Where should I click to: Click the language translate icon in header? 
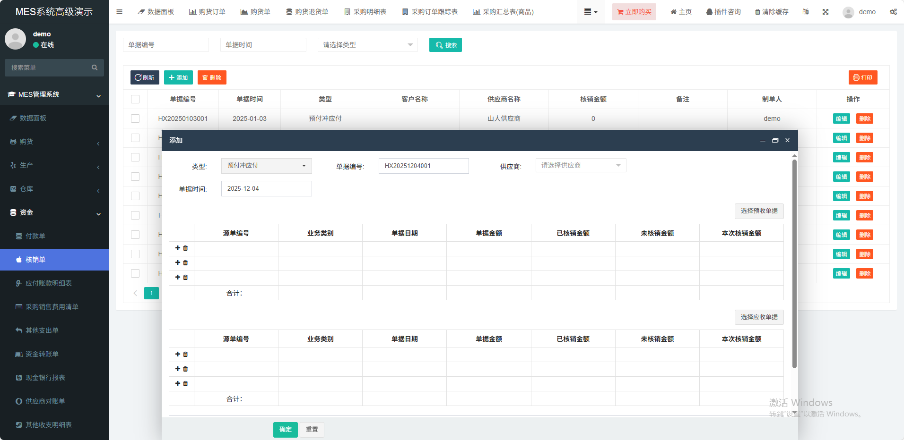coord(806,12)
